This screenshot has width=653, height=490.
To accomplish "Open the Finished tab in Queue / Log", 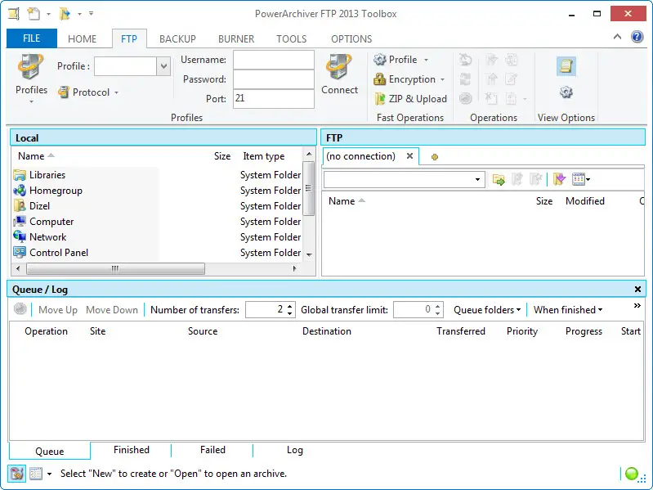I will click(x=132, y=450).
